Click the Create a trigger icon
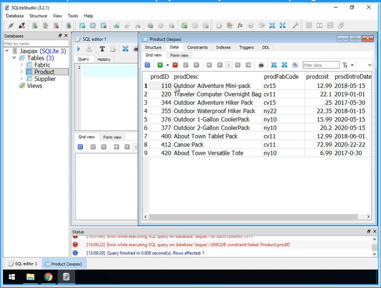Screen dimensions: 381x288 coord(151,25)
